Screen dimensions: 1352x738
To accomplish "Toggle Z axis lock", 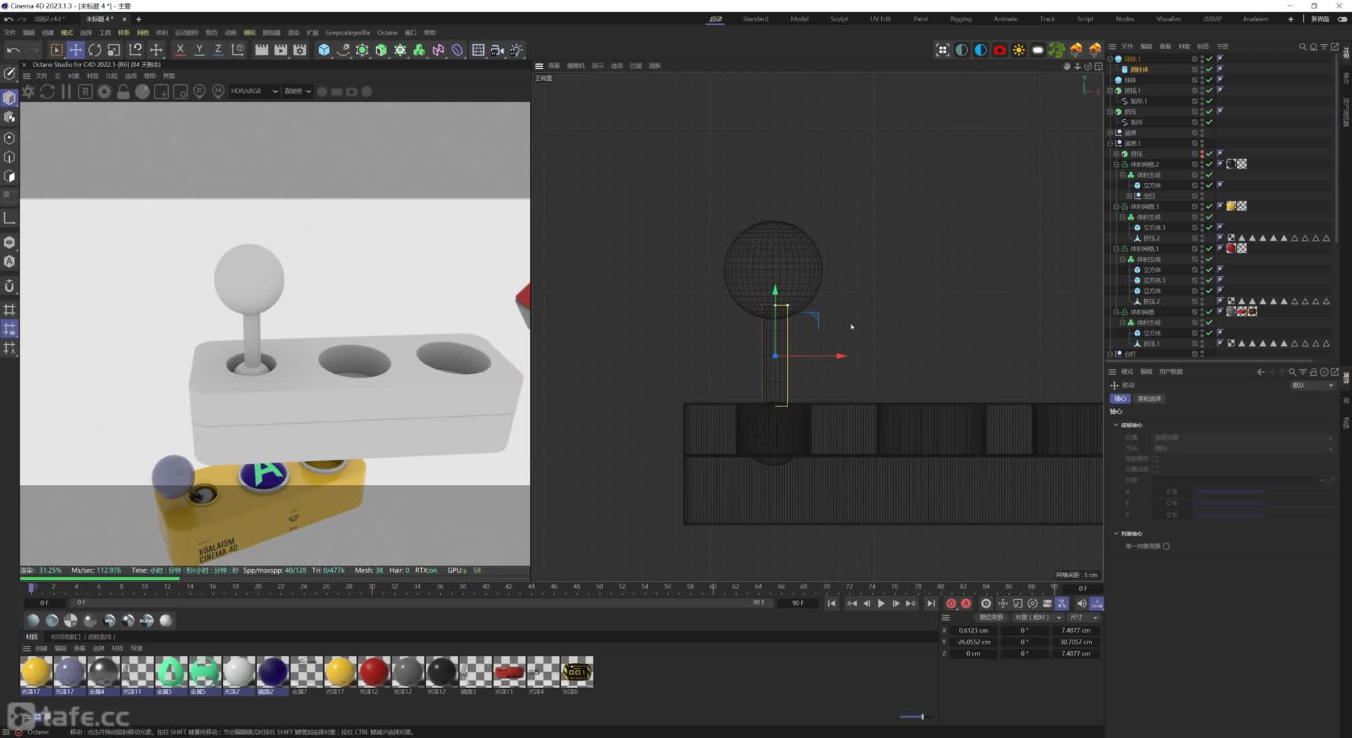I will pos(219,50).
